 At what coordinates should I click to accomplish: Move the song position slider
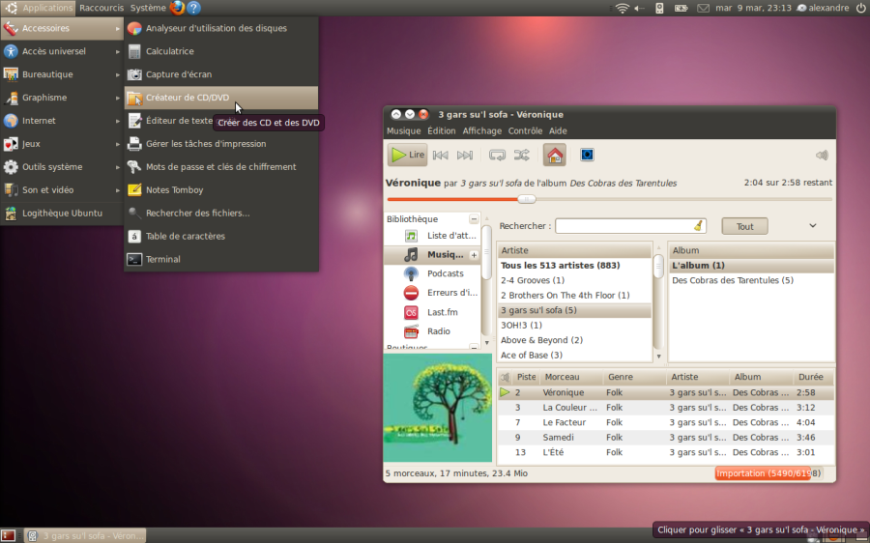(x=526, y=199)
